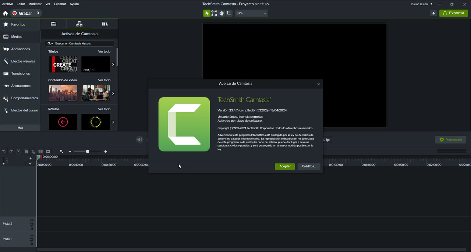
Task: Open the Archivo menu
Action: tap(8, 4)
